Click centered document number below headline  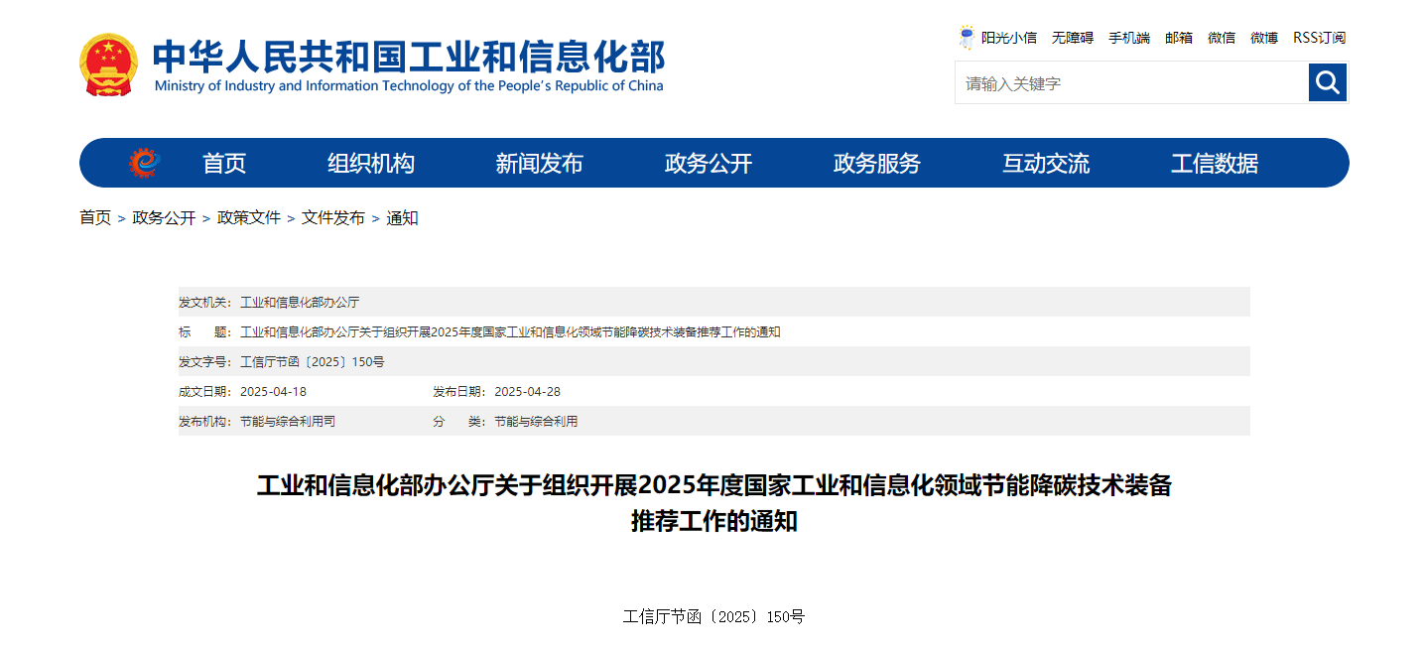[x=714, y=616]
